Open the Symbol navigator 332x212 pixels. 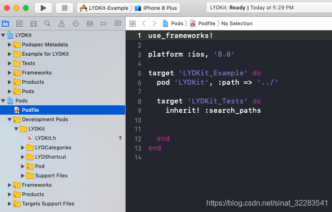pos(33,23)
